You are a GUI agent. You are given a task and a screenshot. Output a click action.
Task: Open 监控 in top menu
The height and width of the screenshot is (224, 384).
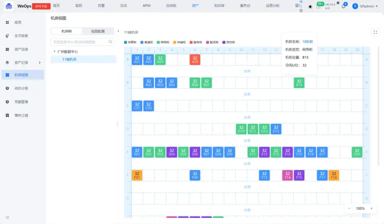click(x=79, y=6)
